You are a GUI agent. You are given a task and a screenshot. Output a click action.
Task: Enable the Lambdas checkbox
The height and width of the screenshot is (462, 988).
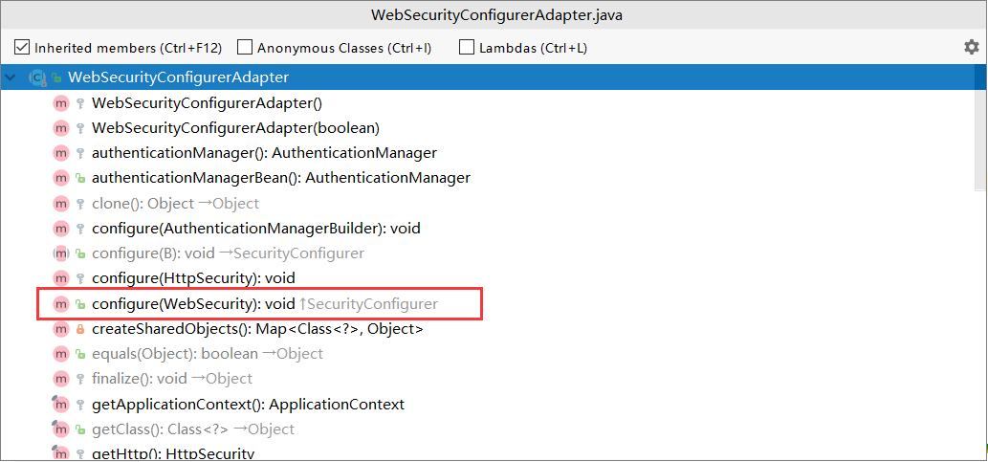(x=467, y=47)
